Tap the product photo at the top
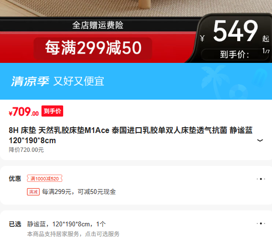Image resolution: width=272 pixels, height=237 pixels. coord(136,8)
